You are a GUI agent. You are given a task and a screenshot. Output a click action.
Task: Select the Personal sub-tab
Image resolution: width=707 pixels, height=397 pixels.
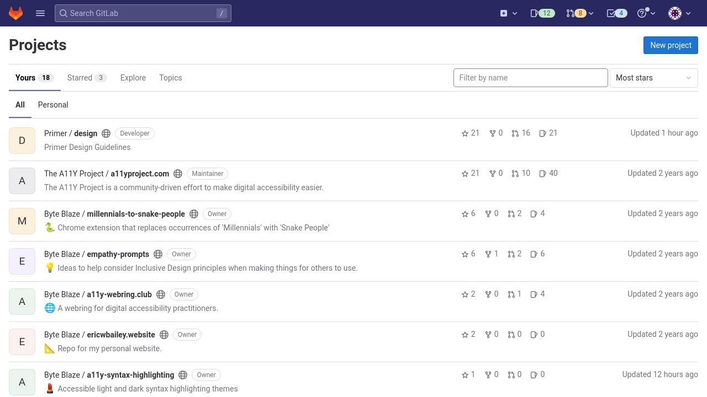click(x=53, y=105)
